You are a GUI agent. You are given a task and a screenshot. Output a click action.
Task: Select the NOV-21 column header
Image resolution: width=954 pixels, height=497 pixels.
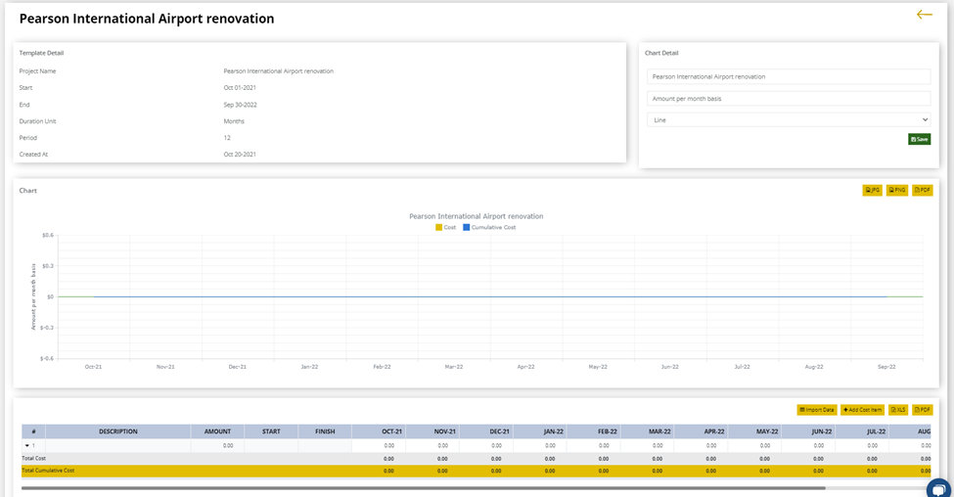tap(432, 431)
